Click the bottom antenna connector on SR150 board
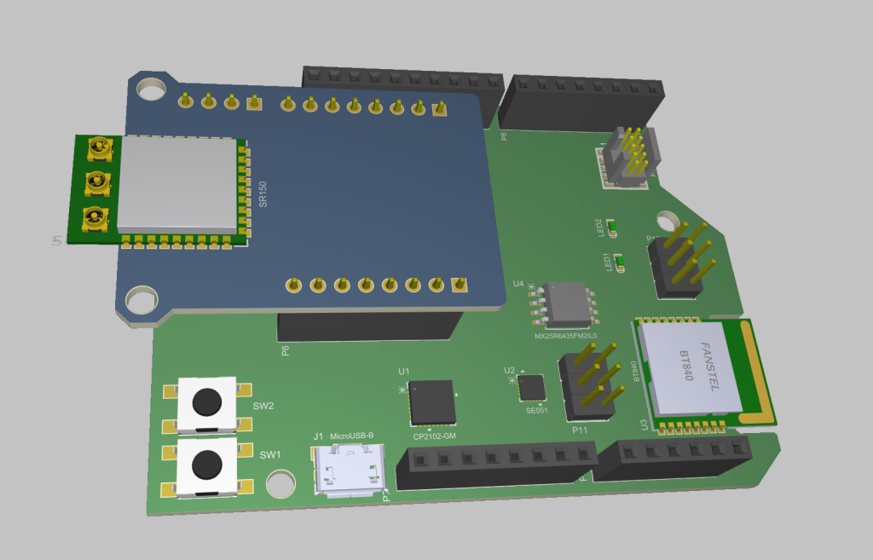 (x=93, y=219)
